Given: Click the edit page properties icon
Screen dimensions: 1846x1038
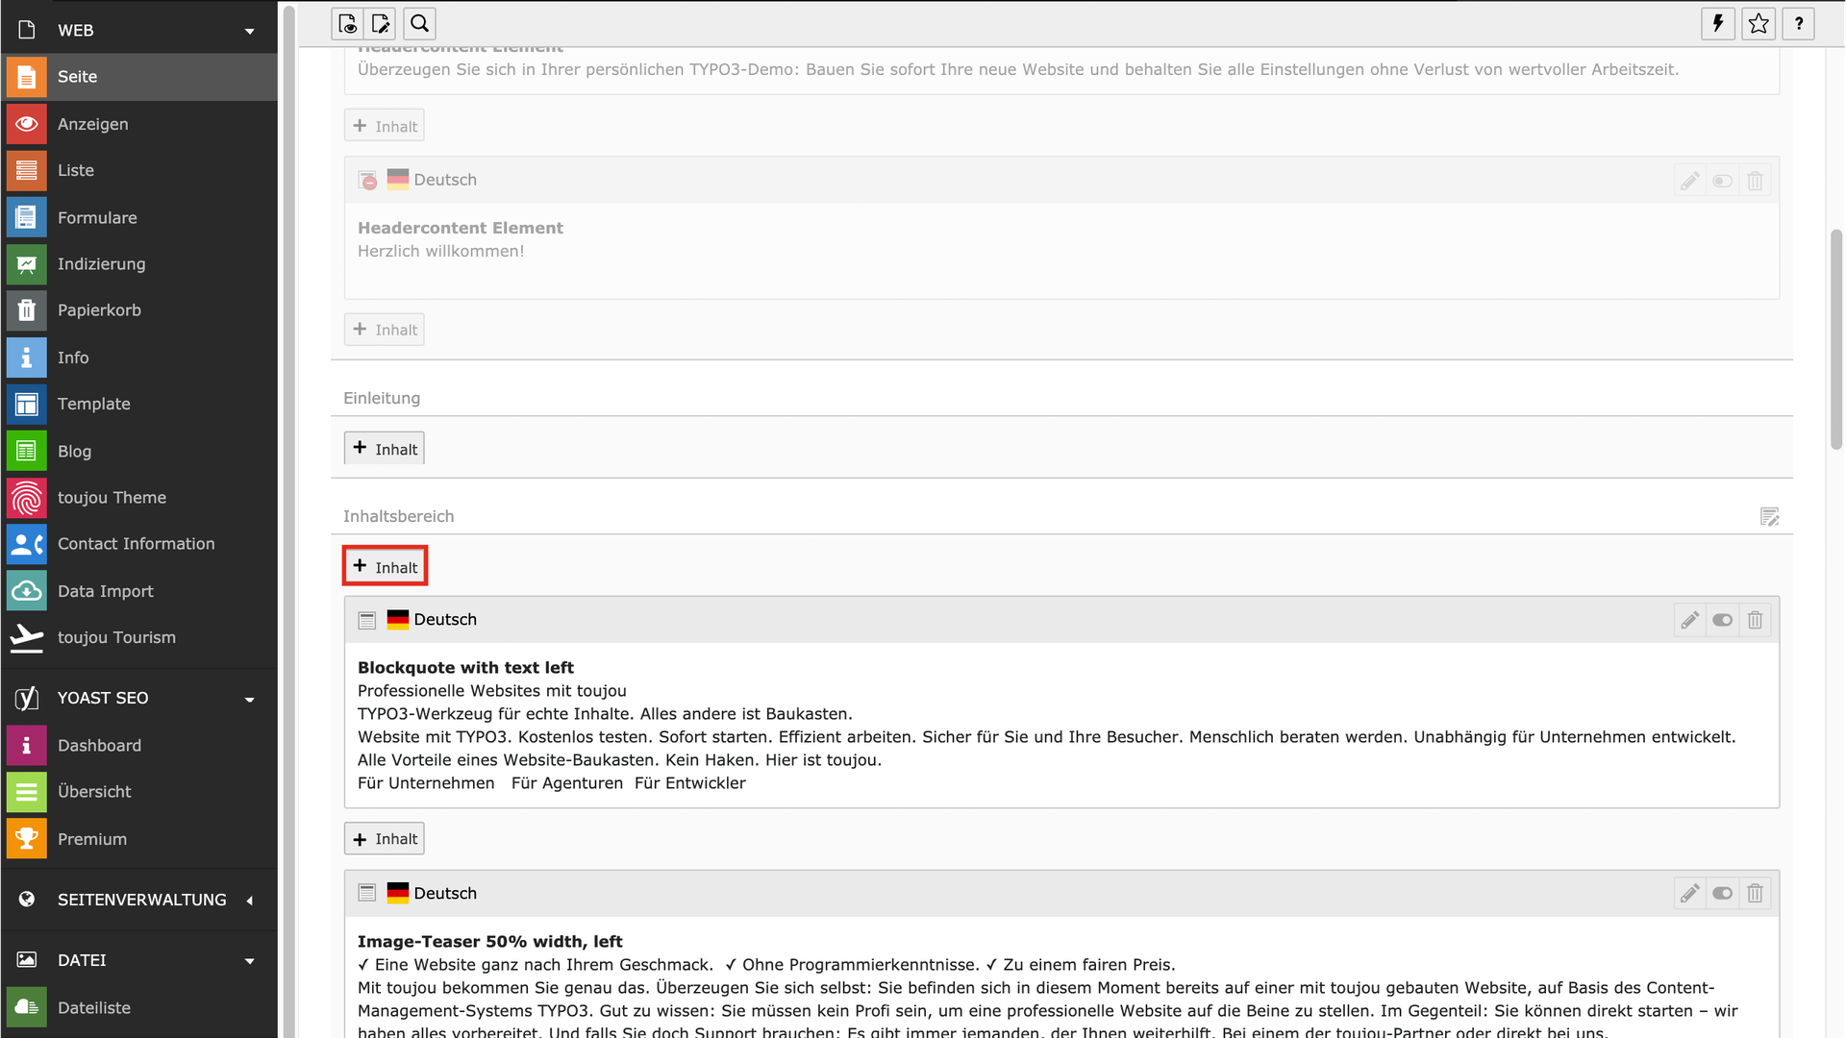Looking at the screenshot, I should (382, 24).
